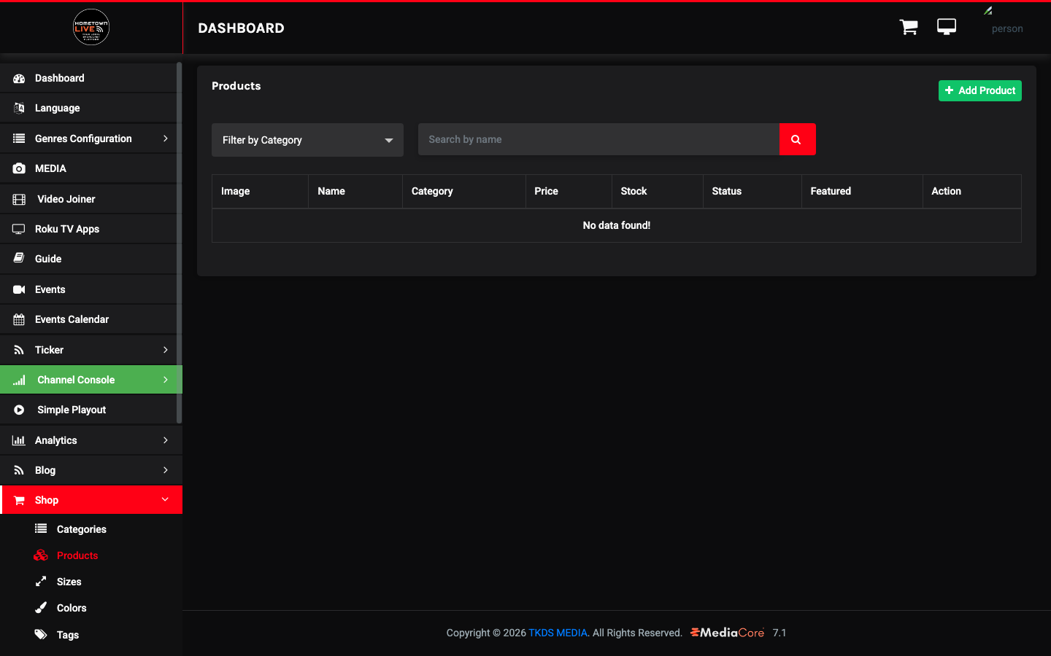This screenshot has width=1051, height=656.
Task: Go to Shop Categories menu item
Action: (x=81, y=529)
